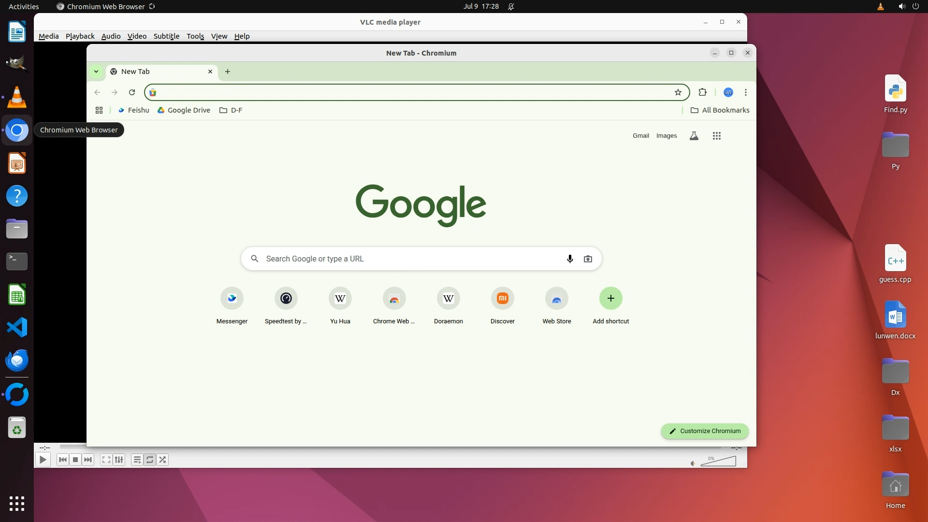Image resolution: width=928 pixels, height=522 pixels.
Task: Toggle VLC random shuffle mode
Action: pyautogui.click(x=163, y=460)
